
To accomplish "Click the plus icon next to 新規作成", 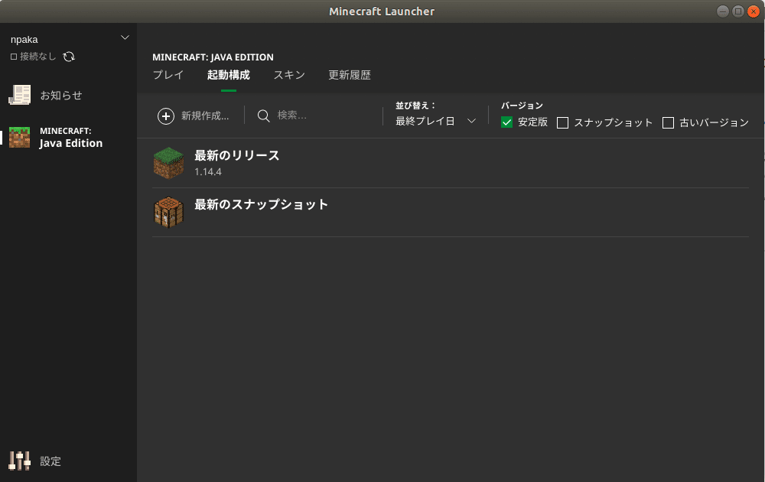I will [166, 116].
